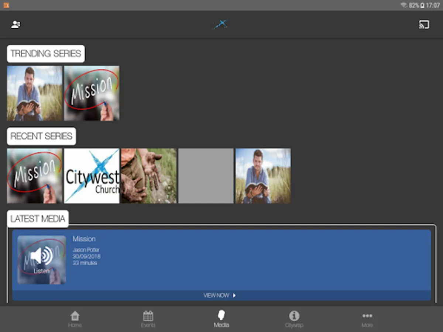
Task: Tap the Home icon in bottom bar
Action: pyautogui.click(x=75, y=316)
